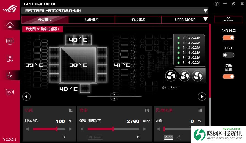Enable the OSD toggle switch
Viewport: 246px width, 143px height.
228,55
